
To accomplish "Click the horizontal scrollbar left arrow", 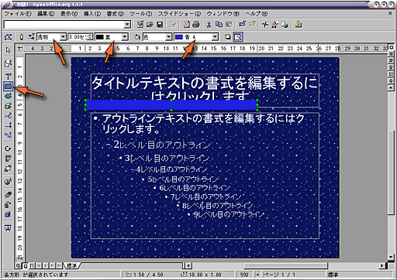I will tap(188, 265).
